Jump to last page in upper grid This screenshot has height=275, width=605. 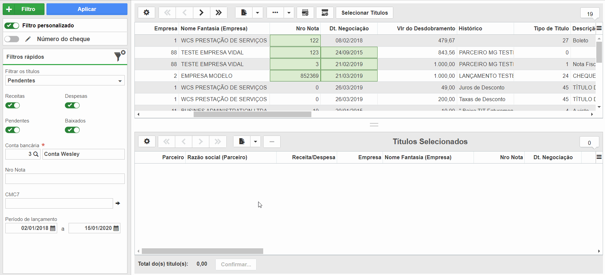click(x=219, y=13)
